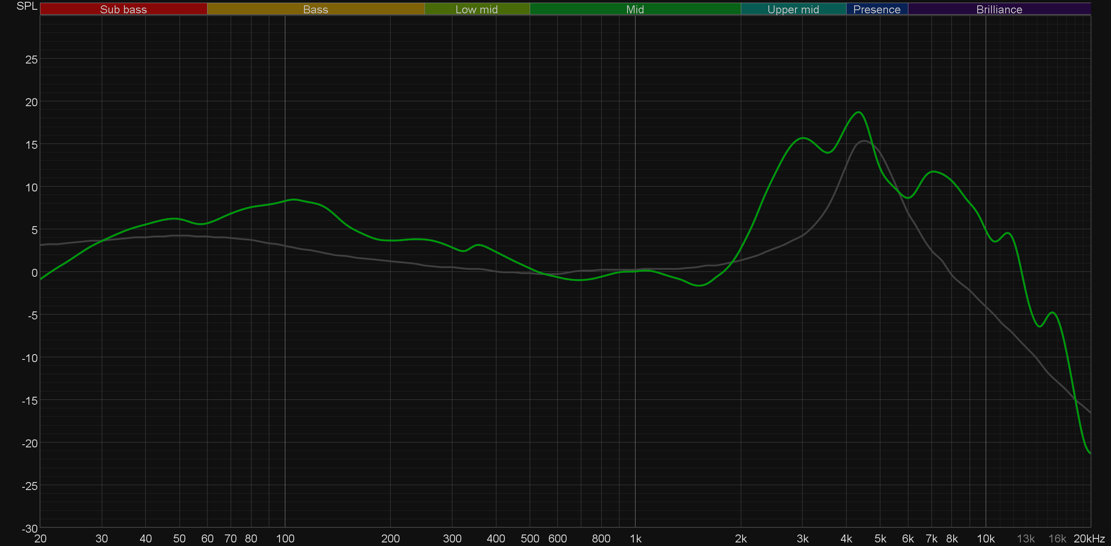Click the Sub bass band label
This screenshot has width=1111, height=546.
pyautogui.click(x=123, y=9)
